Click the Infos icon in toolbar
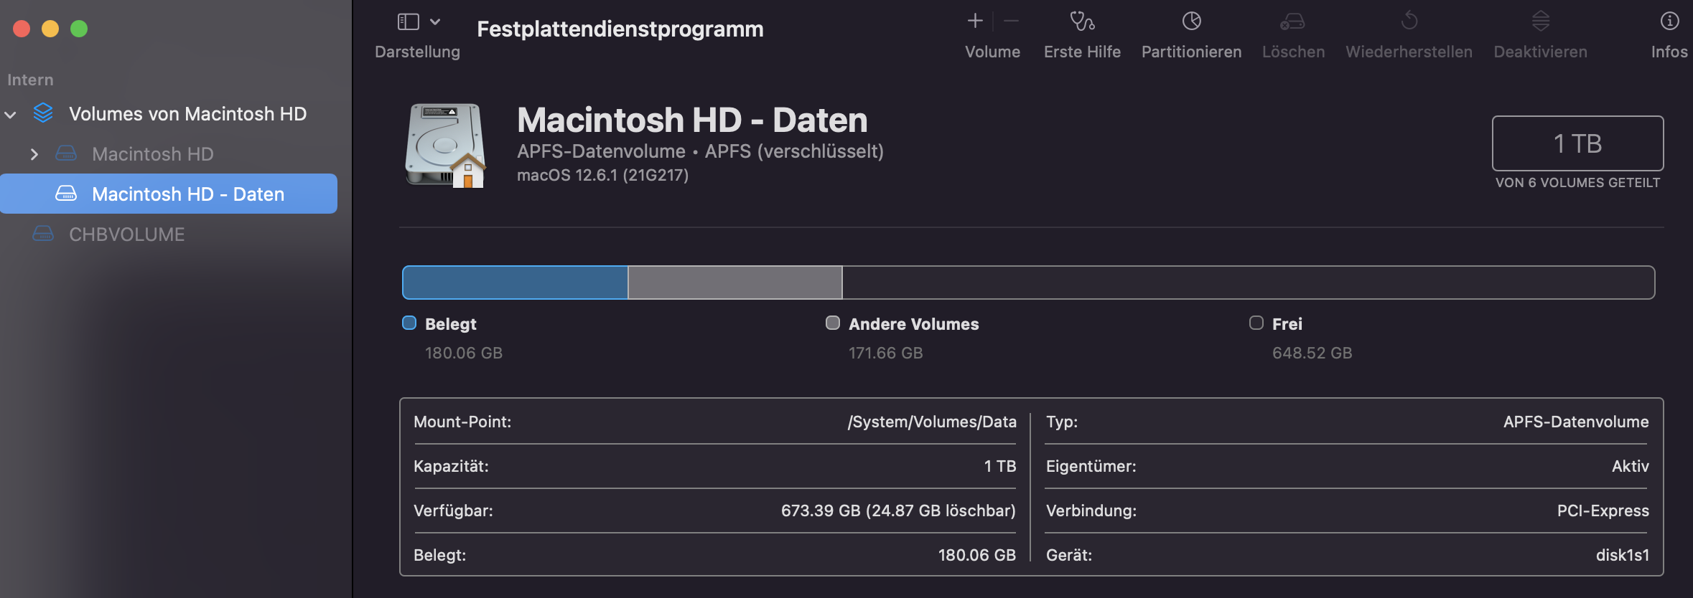The image size is (1693, 598). point(1669,22)
